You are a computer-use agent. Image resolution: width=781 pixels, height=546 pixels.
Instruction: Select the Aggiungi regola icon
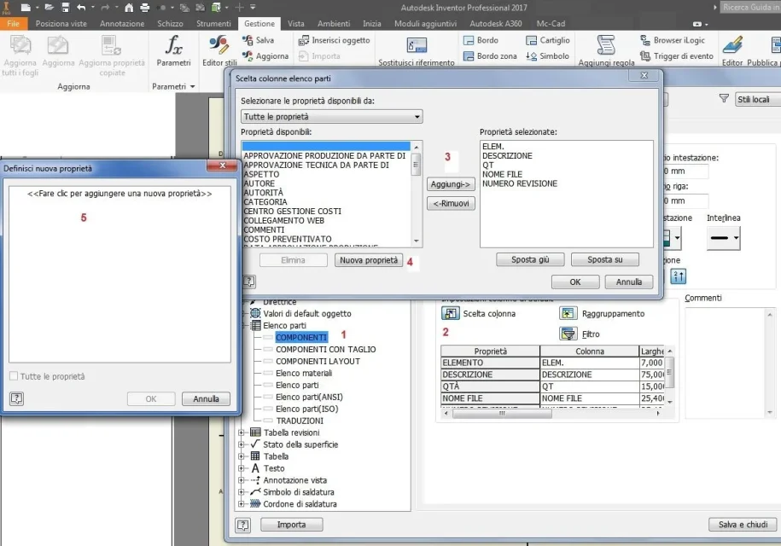(606, 45)
